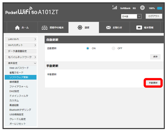Click the settings gear icon
Viewport: 167px width, 131px height.
[80, 28]
